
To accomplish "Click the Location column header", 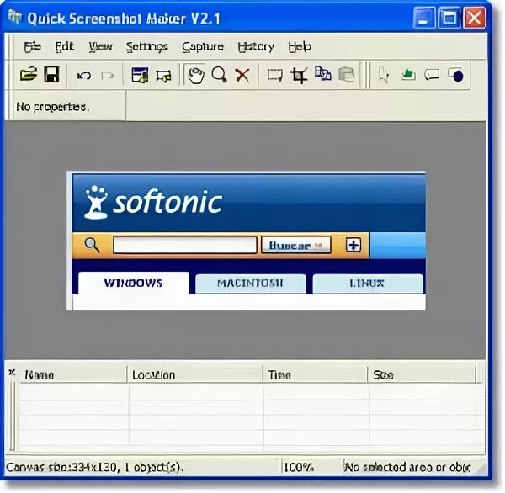I will pos(194,374).
